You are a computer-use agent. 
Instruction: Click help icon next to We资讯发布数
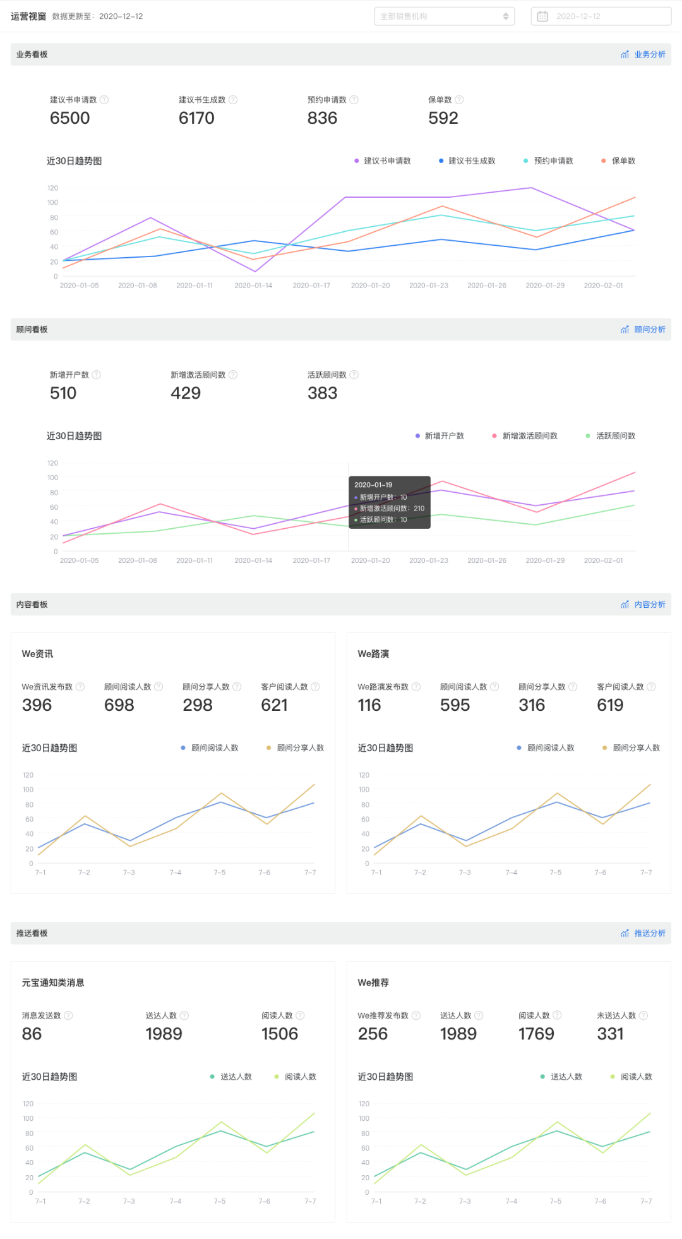coord(80,687)
